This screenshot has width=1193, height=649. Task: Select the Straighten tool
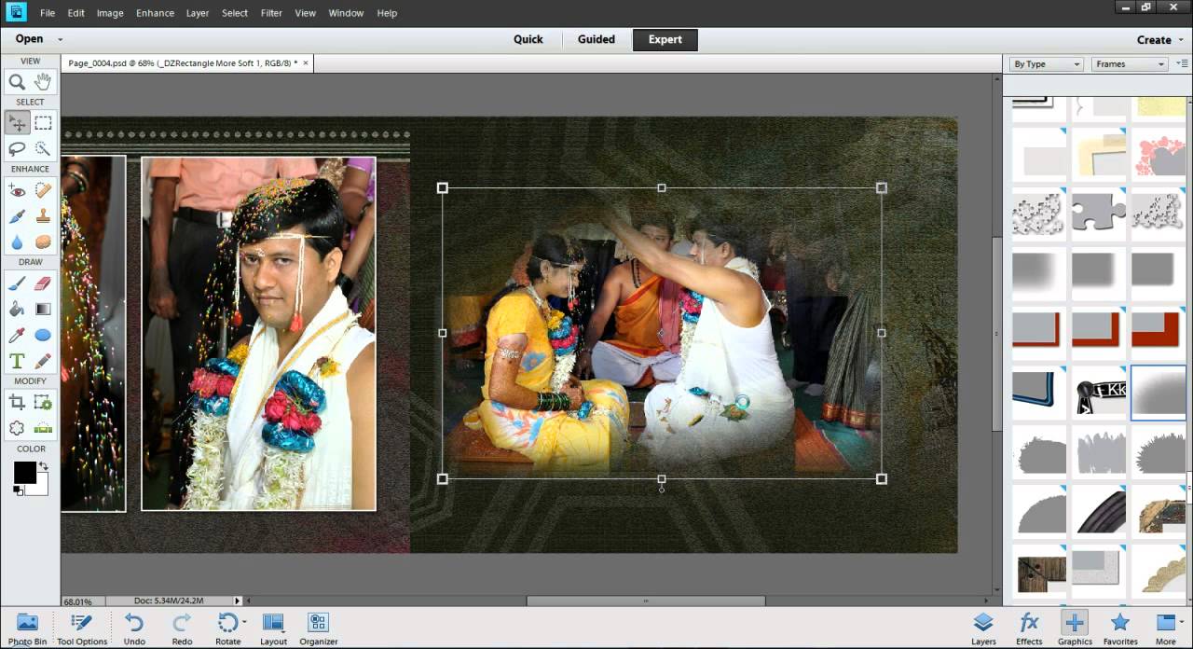tap(43, 428)
